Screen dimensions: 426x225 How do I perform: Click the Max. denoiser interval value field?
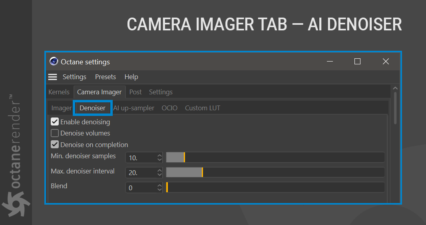[141, 173]
